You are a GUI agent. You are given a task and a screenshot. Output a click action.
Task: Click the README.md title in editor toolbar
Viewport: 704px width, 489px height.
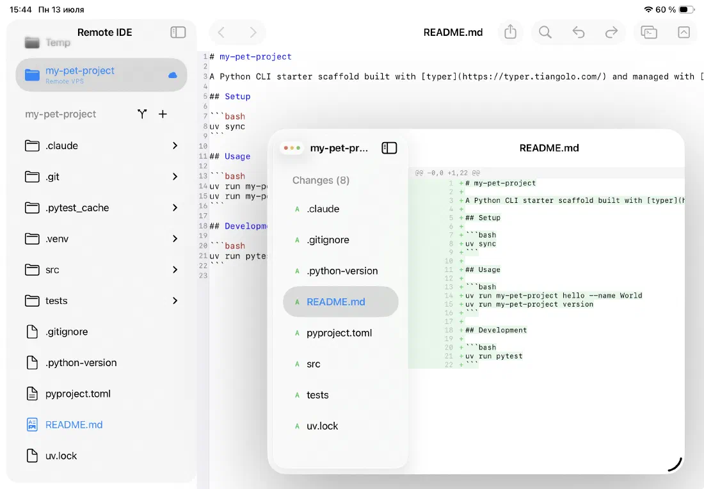click(x=452, y=33)
